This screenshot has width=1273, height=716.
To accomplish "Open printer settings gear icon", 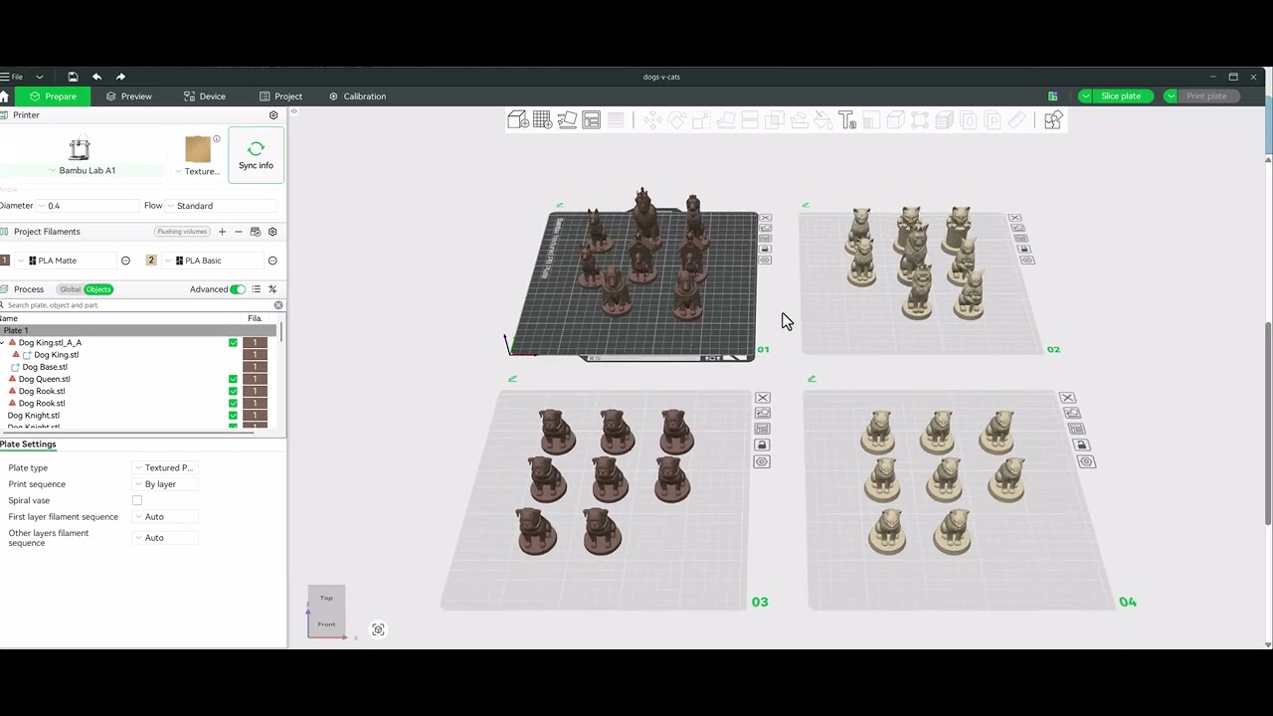I will point(273,115).
